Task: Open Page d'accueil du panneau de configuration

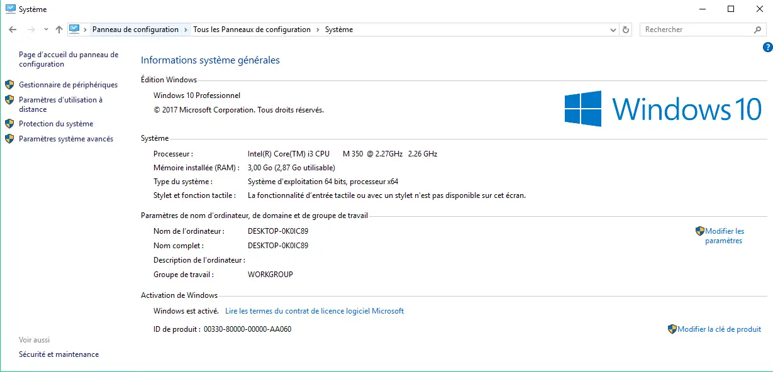Action: (69, 60)
